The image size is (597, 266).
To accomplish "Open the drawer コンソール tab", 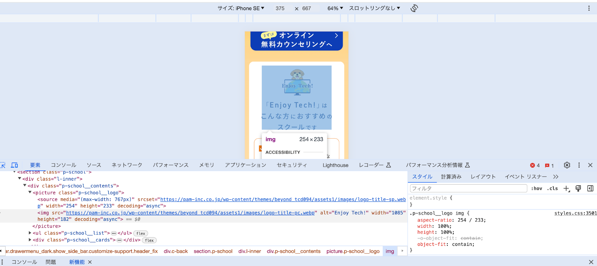I will [24, 262].
